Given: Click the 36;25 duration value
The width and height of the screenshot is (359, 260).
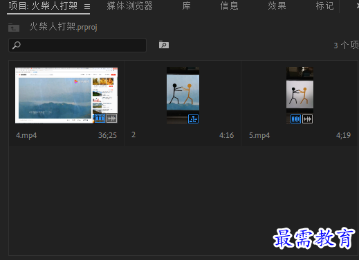Looking at the screenshot, I should tap(108, 135).
